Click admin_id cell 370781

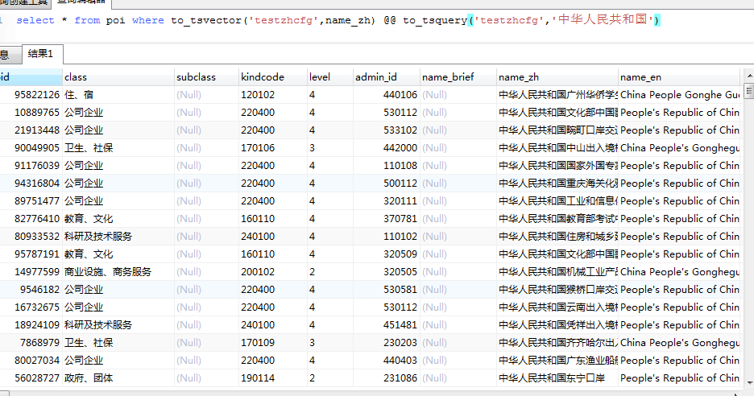coord(386,219)
